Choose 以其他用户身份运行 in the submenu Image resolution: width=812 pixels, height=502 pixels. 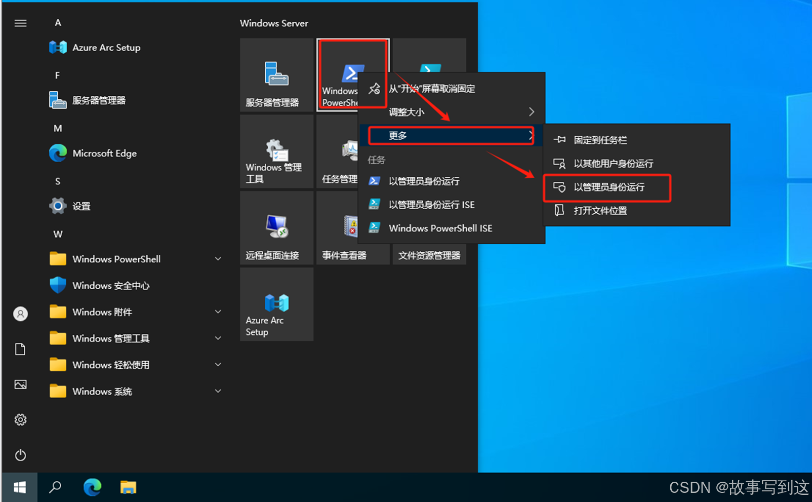coord(636,164)
